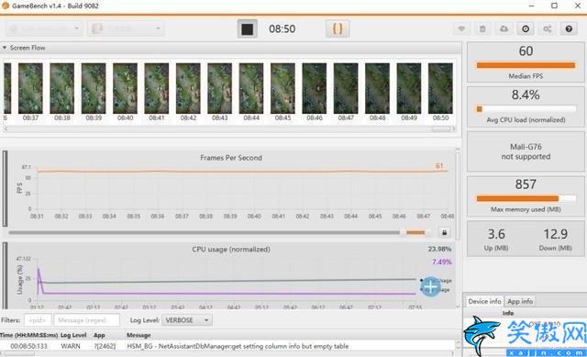Switch to the Device info tab
The width and height of the screenshot is (587, 357).
(x=484, y=301)
